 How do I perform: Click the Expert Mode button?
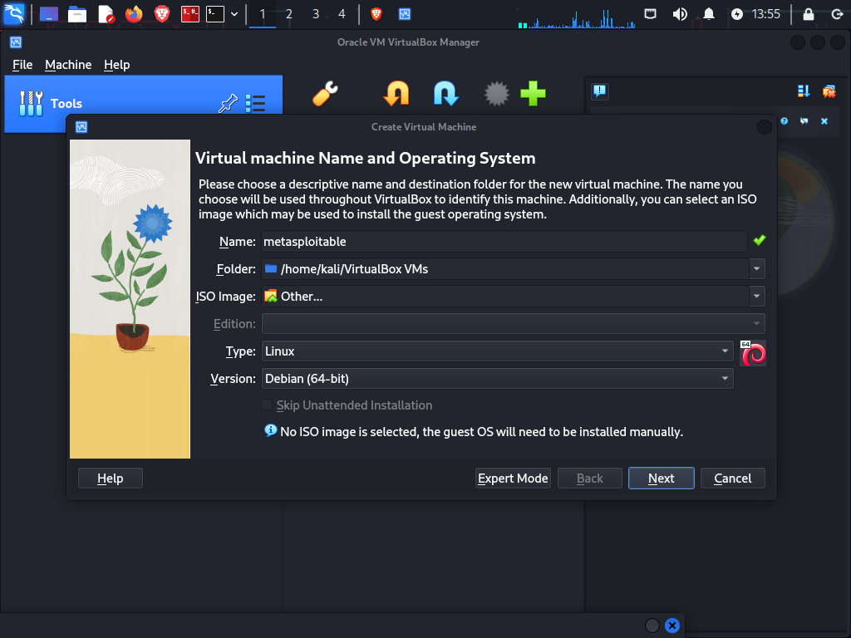pyautogui.click(x=513, y=478)
